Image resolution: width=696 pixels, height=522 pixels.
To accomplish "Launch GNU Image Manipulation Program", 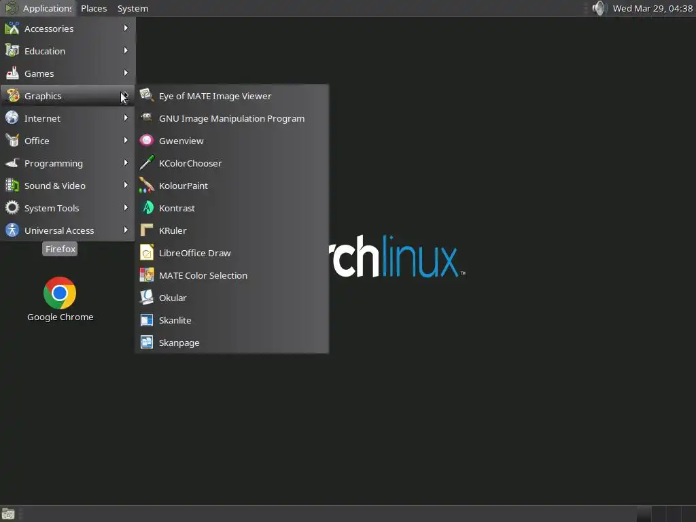I will click(232, 118).
